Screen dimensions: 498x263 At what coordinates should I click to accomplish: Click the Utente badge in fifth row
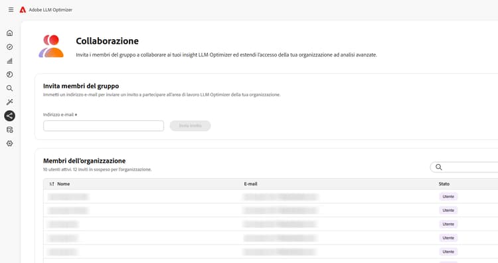tap(448, 252)
